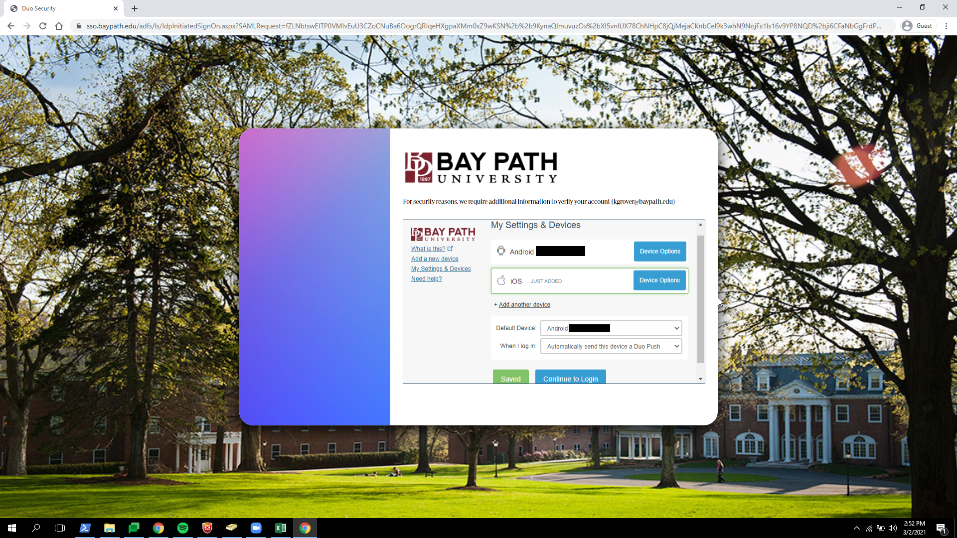This screenshot has height=538, width=957.
Task: Open Spotify from the taskbar
Action: coord(183,528)
